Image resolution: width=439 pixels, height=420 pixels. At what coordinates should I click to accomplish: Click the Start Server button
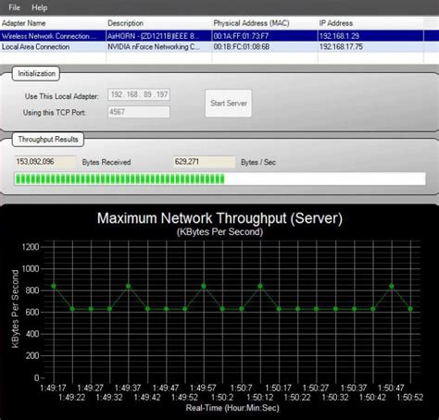pos(229,103)
